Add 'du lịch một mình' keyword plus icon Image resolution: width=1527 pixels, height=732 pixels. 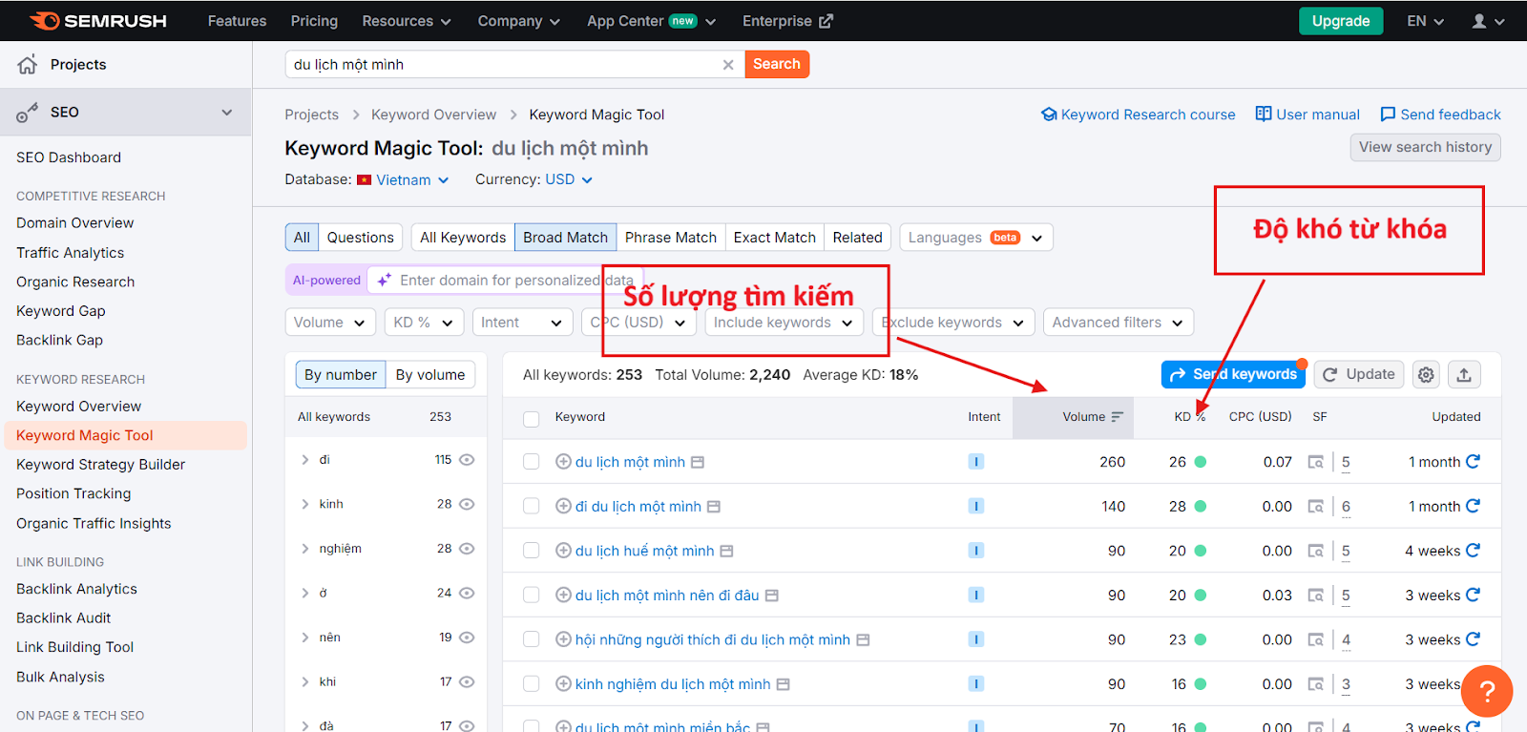[x=563, y=462]
